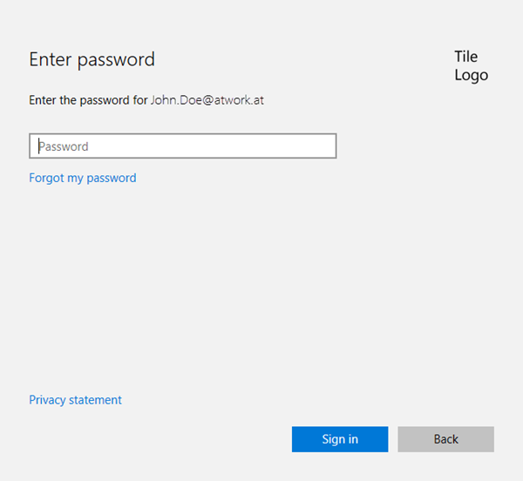Viewport: 523px width, 481px height.
Task: Focus the text box with the Password placeholder
Action: tap(182, 146)
